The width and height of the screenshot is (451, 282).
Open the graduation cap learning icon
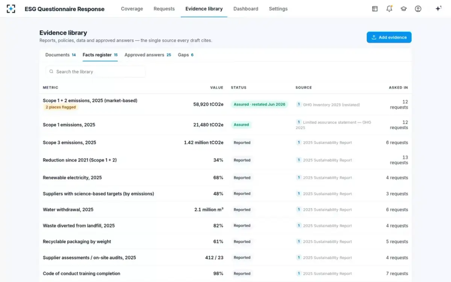pos(404,9)
